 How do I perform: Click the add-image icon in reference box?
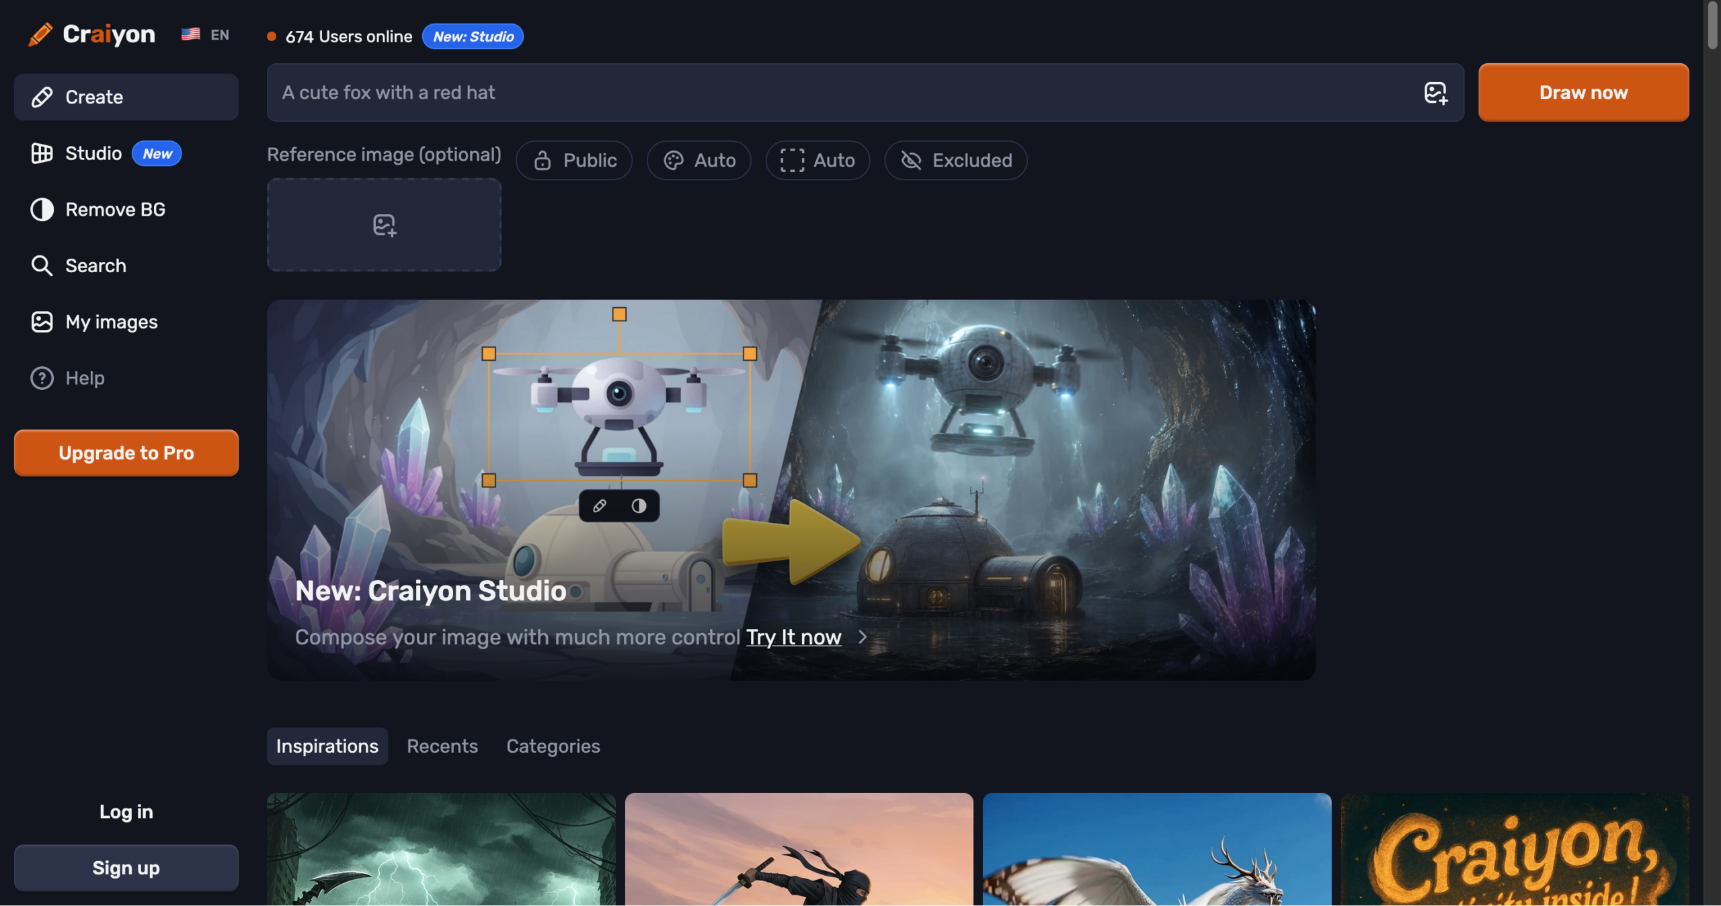[385, 225]
